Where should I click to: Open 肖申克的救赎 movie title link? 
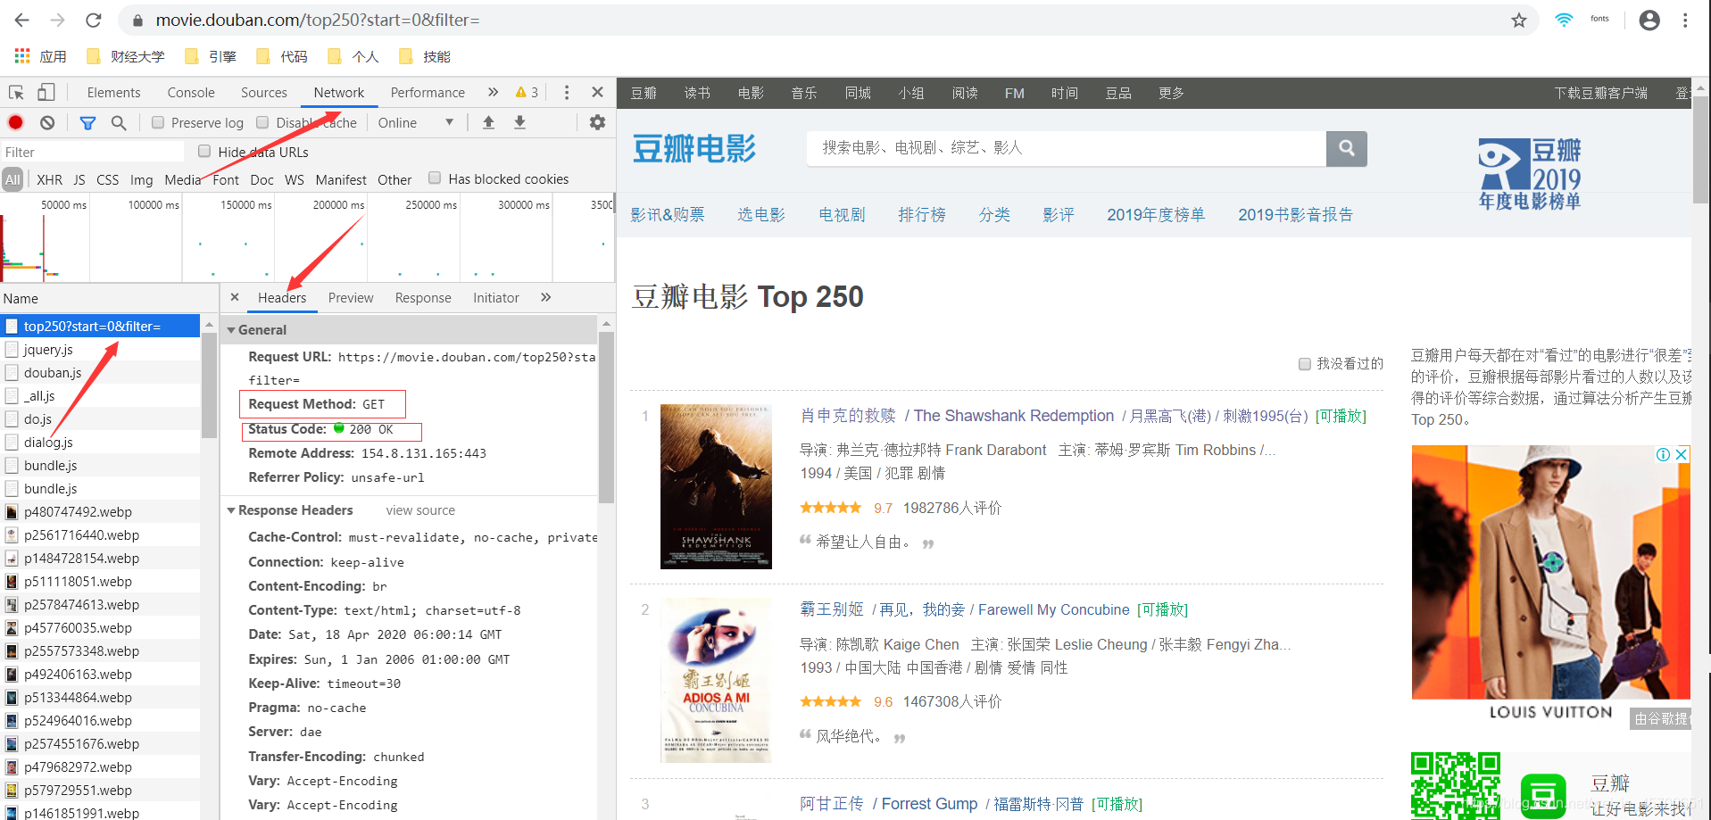848,415
